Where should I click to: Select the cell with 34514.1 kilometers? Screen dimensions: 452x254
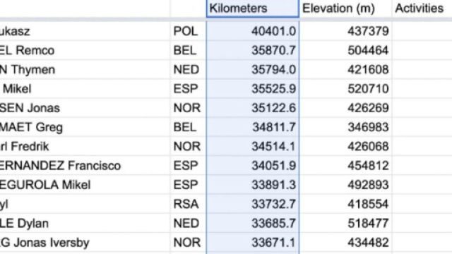point(253,147)
